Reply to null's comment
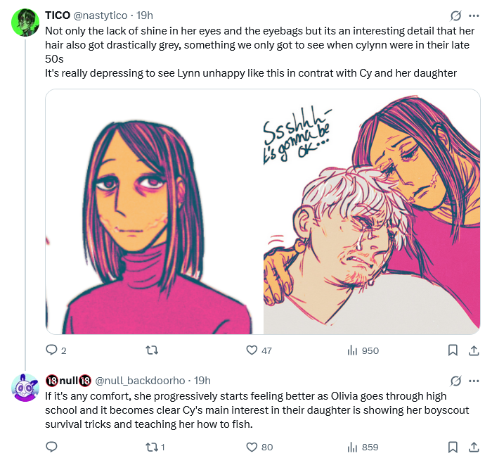The image size is (492, 463). [x=51, y=447]
